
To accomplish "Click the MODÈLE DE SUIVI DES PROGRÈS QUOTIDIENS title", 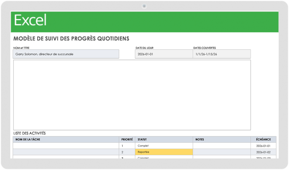I will [71, 39].
